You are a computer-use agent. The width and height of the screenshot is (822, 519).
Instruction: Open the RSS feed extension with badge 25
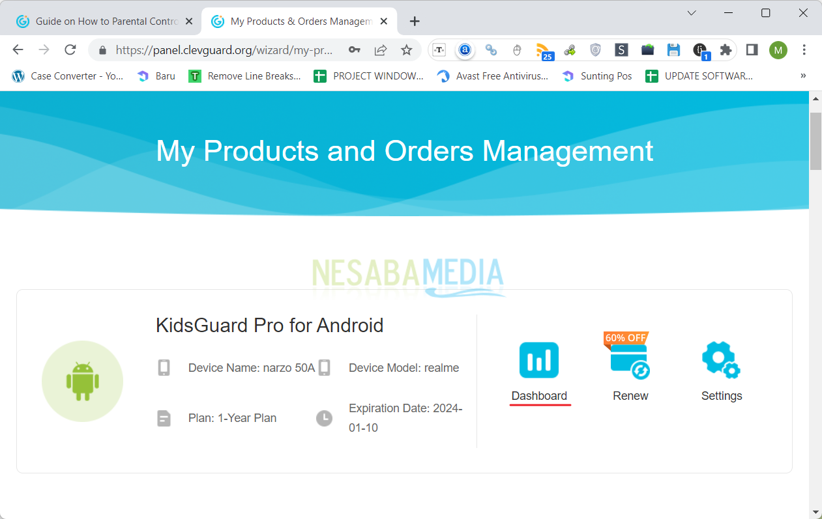pyautogui.click(x=544, y=51)
